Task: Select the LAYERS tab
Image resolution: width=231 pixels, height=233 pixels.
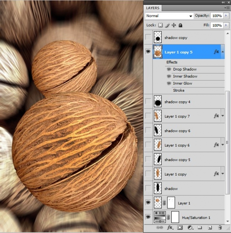Action: [x=153, y=8]
